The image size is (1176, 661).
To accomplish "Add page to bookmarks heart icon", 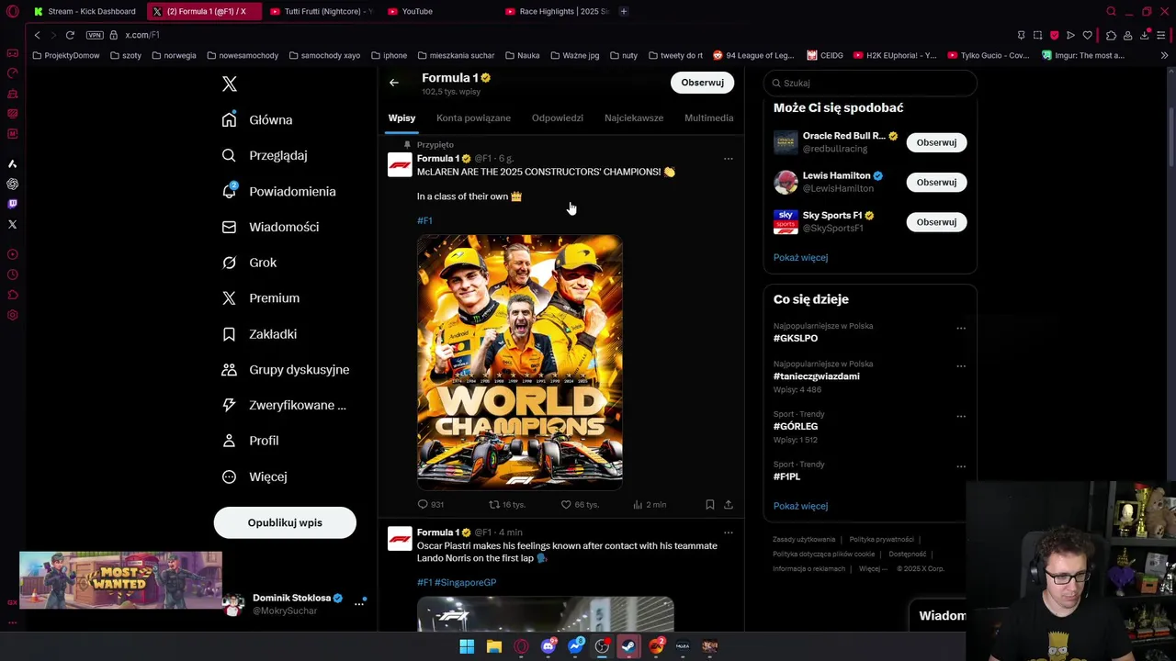I will (1088, 35).
